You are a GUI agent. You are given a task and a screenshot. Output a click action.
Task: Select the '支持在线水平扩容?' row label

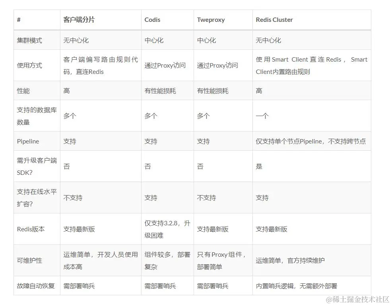[37, 198]
